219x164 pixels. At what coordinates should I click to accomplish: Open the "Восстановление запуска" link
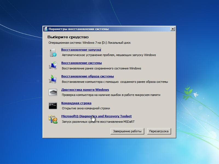[81, 50]
